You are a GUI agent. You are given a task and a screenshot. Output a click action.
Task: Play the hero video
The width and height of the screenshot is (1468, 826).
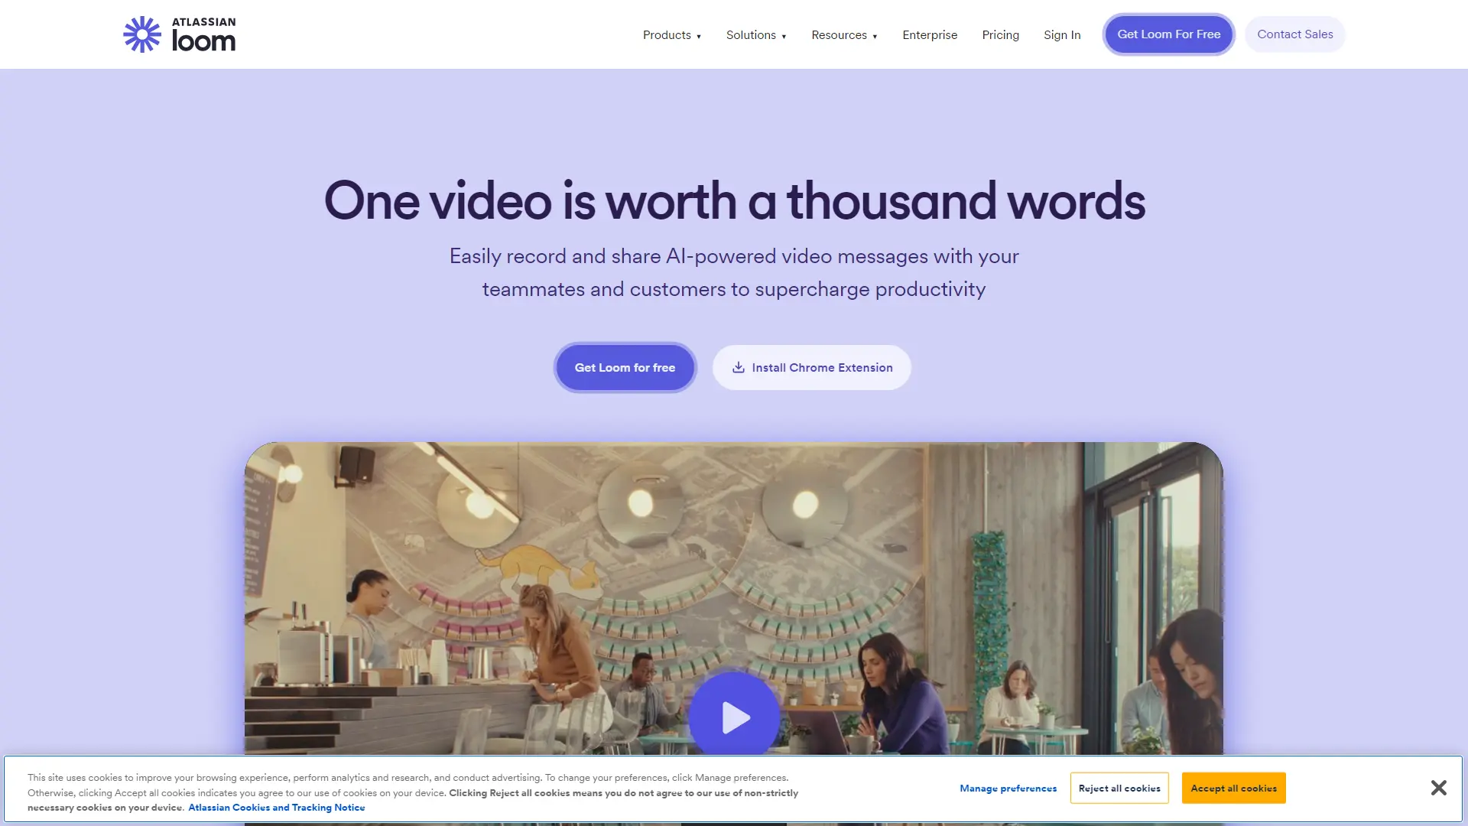[x=734, y=717]
